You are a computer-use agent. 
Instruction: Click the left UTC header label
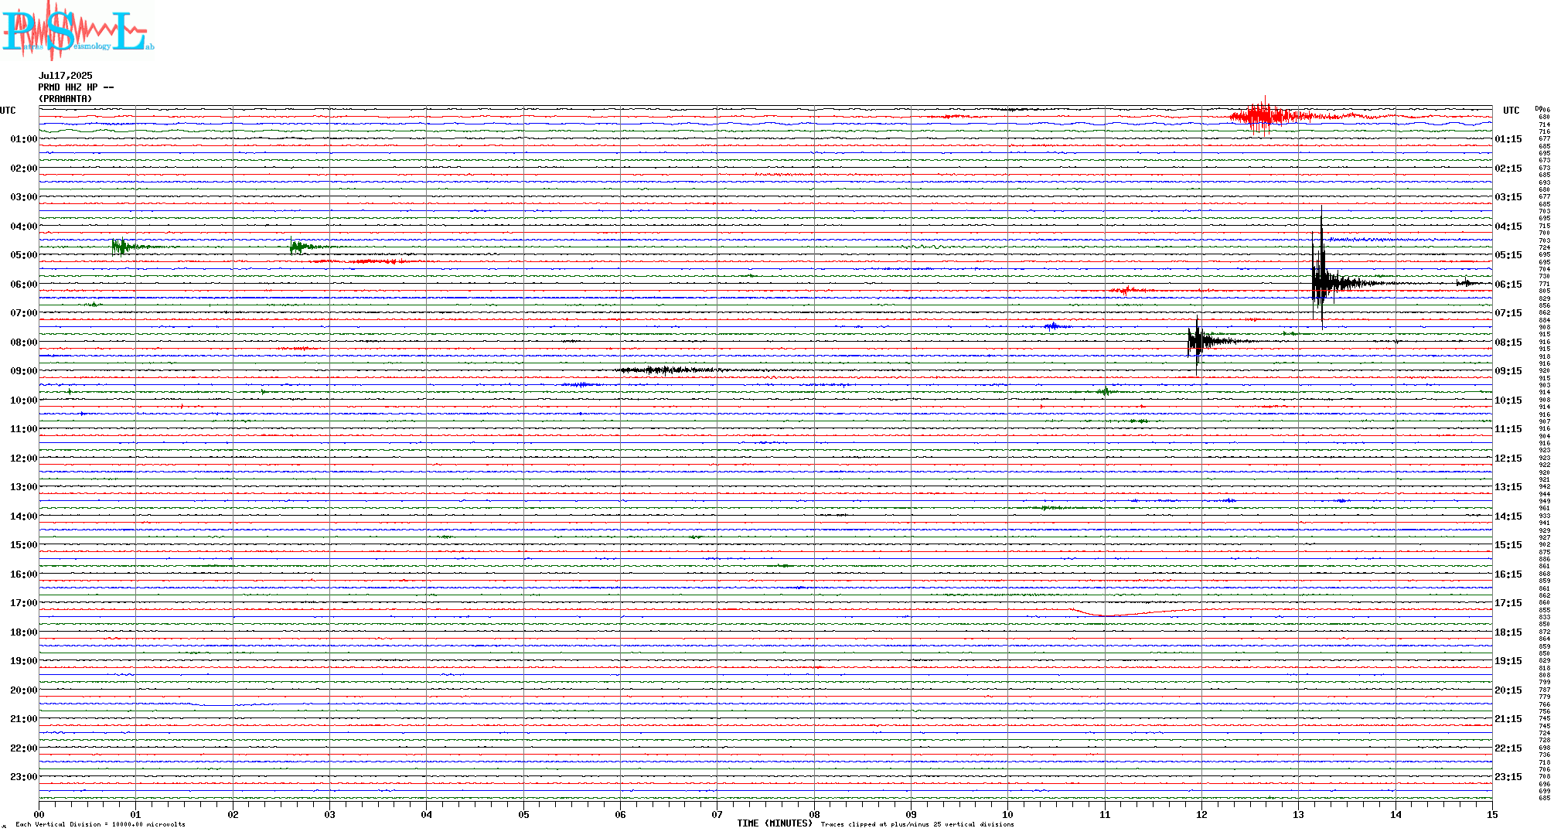[8, 111]
